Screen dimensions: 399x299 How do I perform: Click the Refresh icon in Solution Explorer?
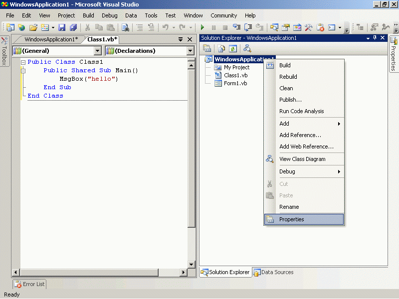[232, 48]
